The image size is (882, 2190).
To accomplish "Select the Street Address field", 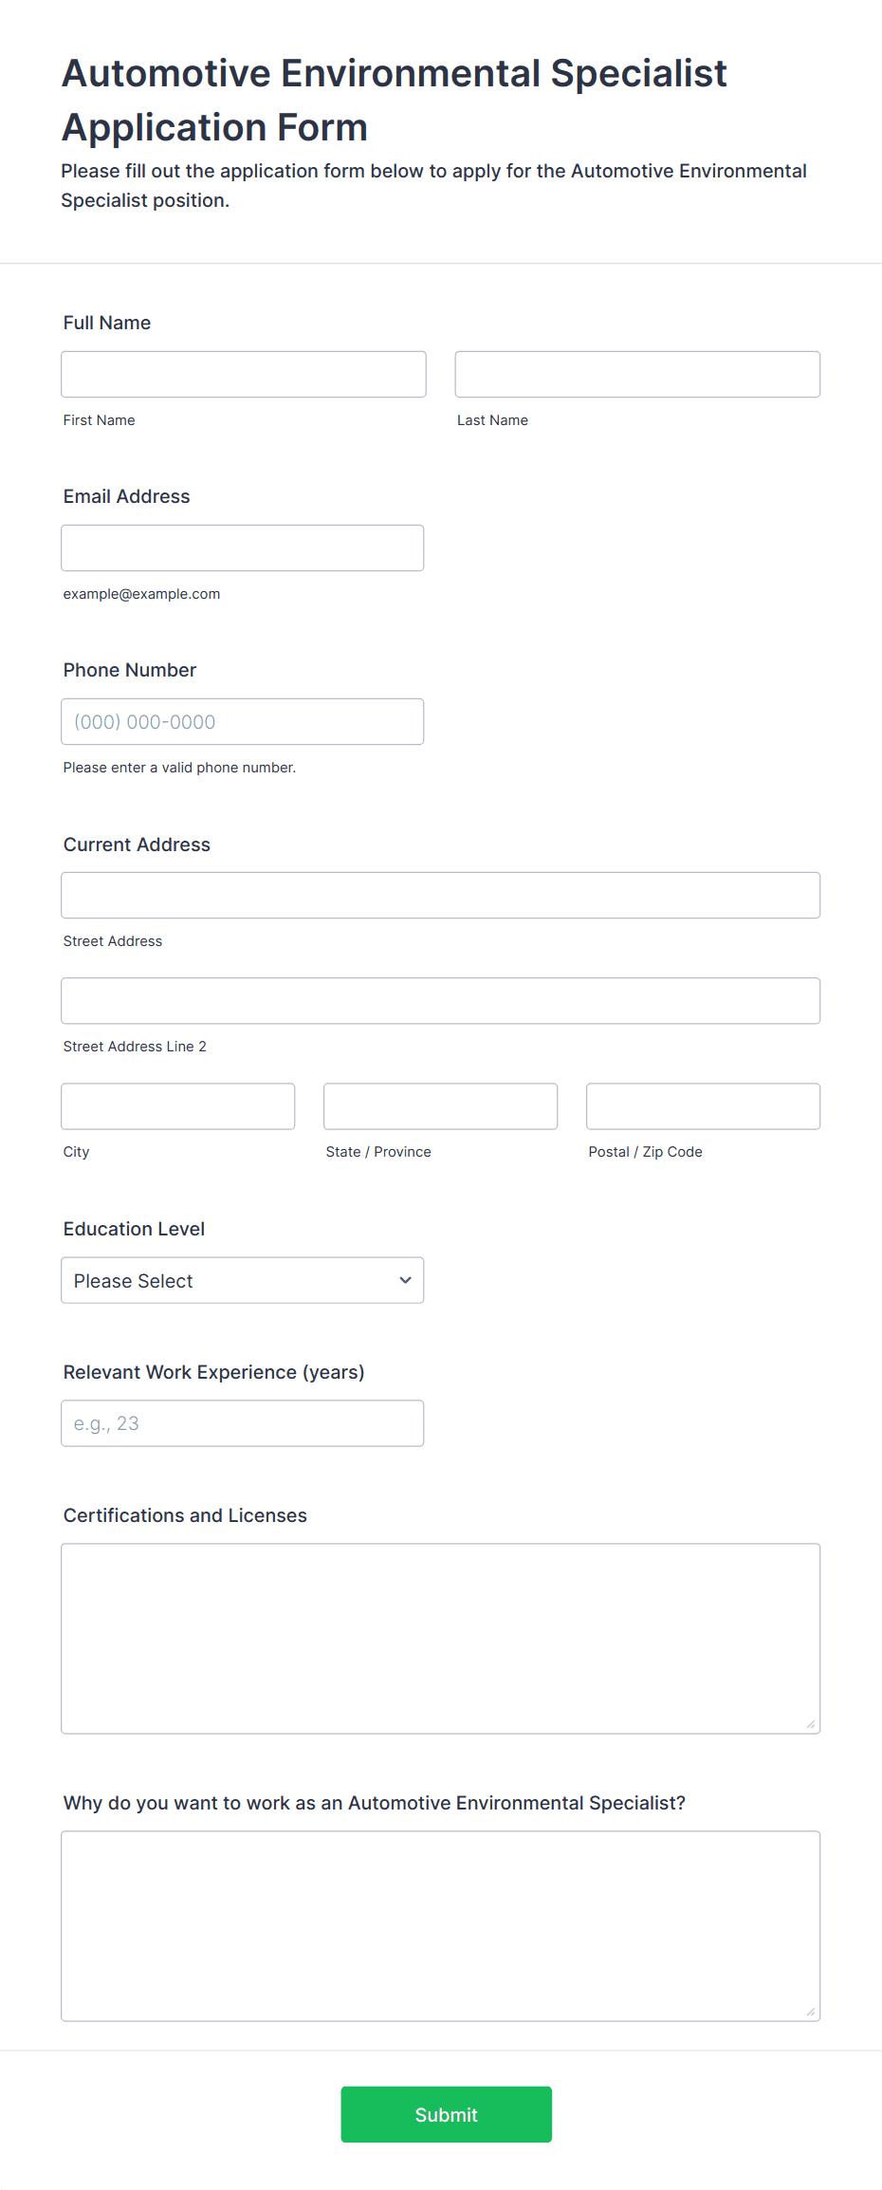I will pos(441,895).
